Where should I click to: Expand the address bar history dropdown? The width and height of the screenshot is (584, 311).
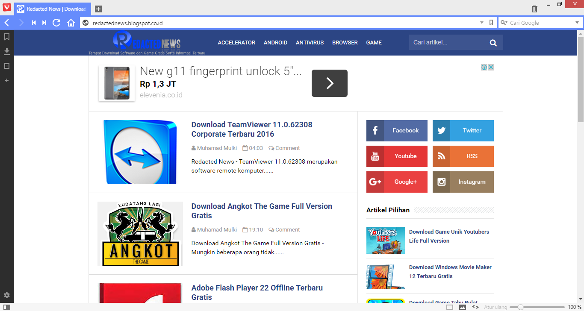coord(482,23)
